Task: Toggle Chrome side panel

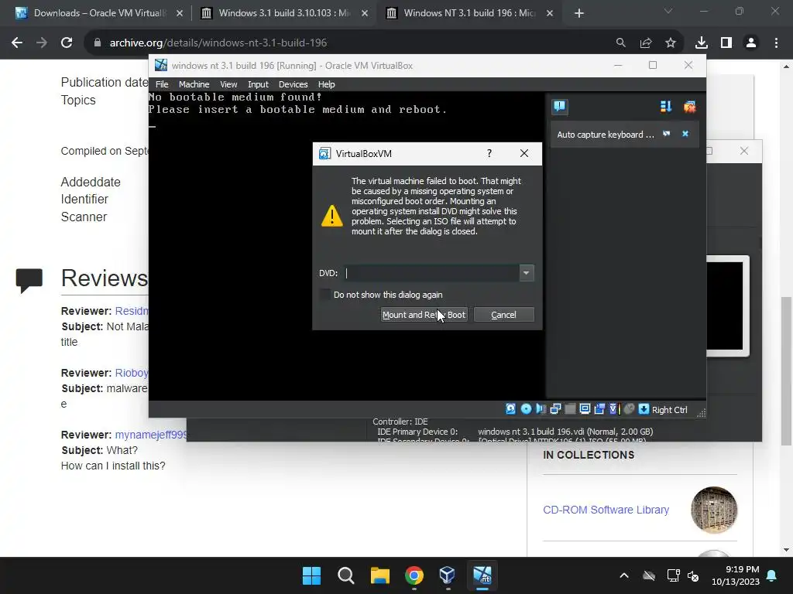Action: [x=726, y=43]
